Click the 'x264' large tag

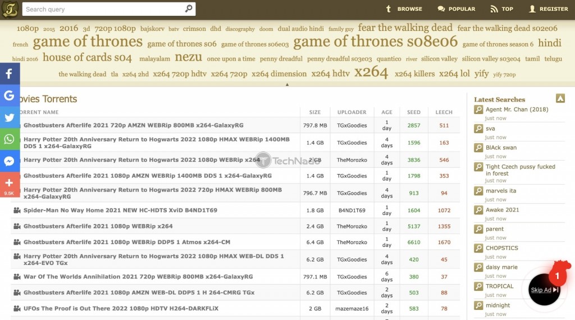point(371,72)
